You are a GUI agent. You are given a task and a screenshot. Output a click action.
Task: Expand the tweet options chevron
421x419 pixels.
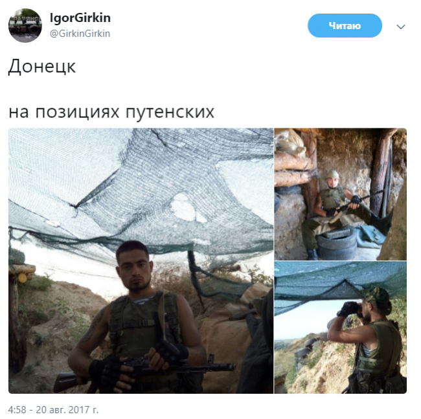click(x=401, y=27)
